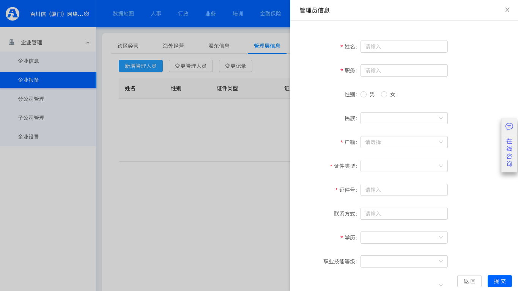
Task: Click the 姓名 input field
Action: coord(404,47)
